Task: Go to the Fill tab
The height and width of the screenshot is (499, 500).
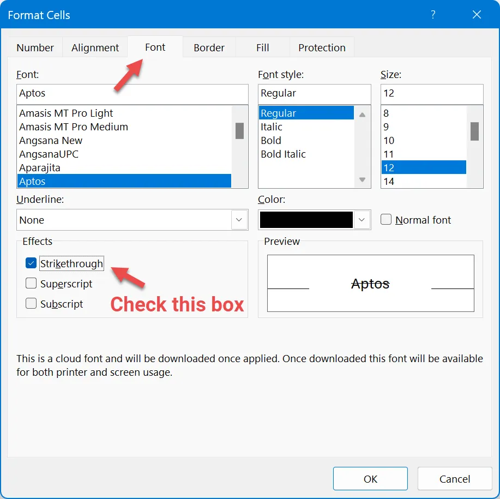Action: [x=262, y=47]
